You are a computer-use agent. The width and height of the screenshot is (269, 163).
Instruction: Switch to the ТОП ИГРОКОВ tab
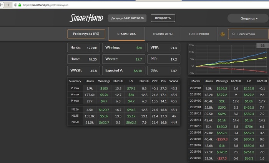[199, 34]
